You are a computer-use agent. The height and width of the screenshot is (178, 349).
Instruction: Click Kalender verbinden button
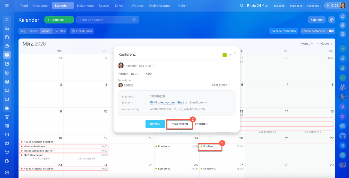point(284,31)
